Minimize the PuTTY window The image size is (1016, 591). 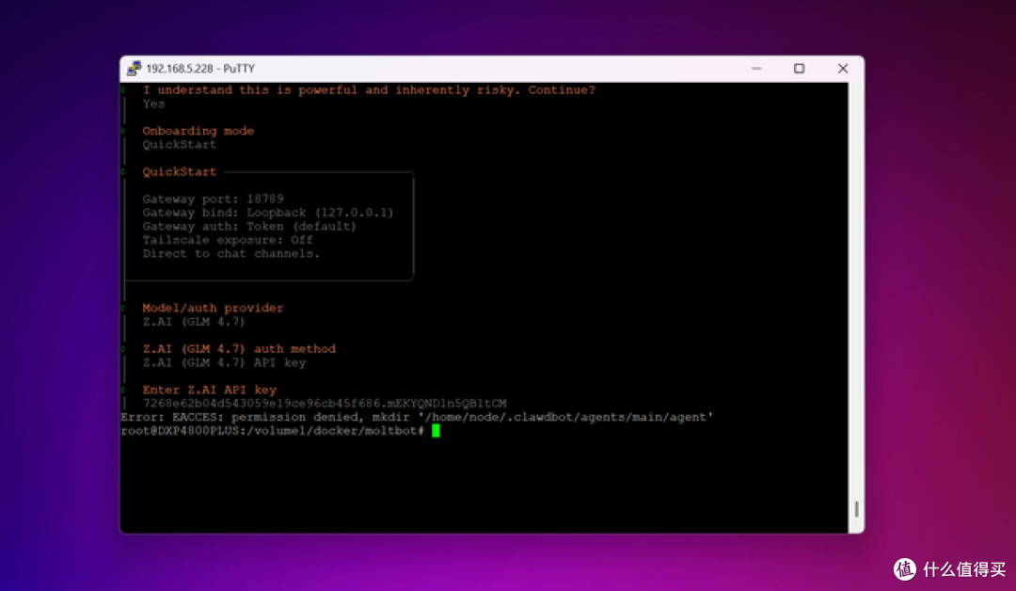756,69
